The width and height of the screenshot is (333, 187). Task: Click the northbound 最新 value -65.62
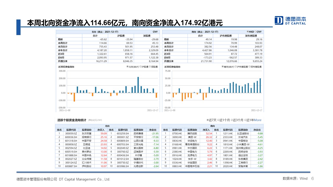click(x=103, y=39)
